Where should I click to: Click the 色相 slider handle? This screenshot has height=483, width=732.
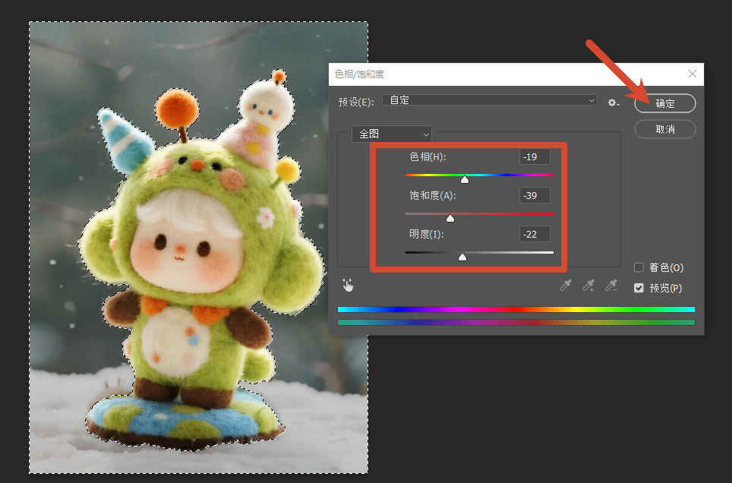point(465,180)
